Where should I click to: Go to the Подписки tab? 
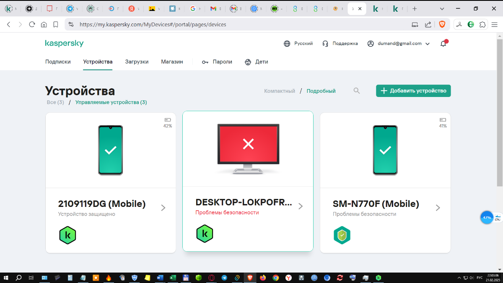[x=58, y=61]
